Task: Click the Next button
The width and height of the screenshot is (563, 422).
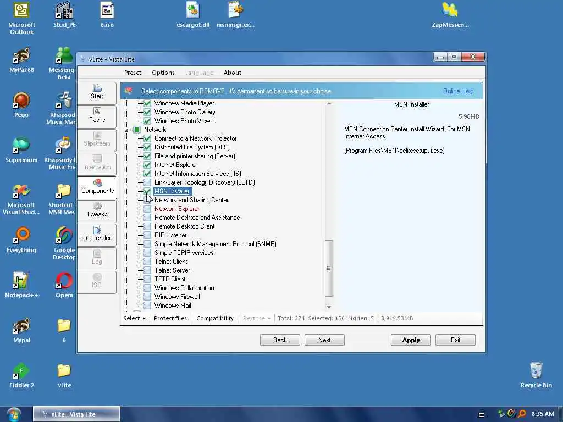Action: pyautogui.click(x=324, y=340)
